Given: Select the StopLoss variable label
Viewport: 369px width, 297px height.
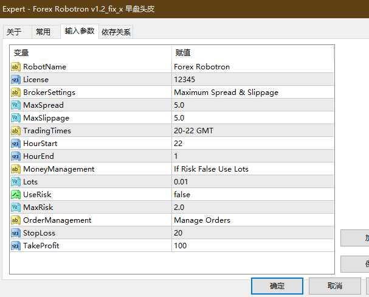Looking at the screenshot, I should tap(39, 233).
